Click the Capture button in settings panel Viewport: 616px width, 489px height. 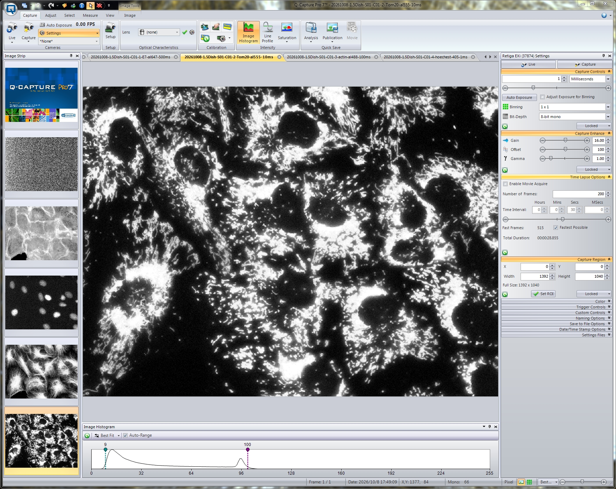coord(585,64)
